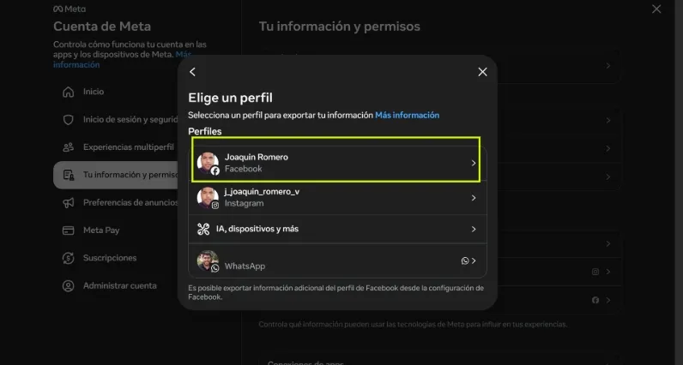Expand chevron on the Instagram profile row

(x=474, y=198)
